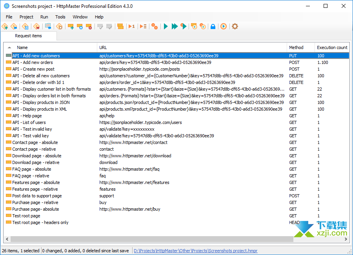Select 'Test root page - headers only' row
The width and height of the screenshot is (353, 255).
[177, 222]
